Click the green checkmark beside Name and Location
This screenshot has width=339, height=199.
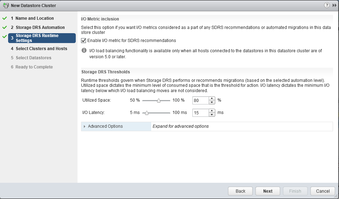pos(5,18)
